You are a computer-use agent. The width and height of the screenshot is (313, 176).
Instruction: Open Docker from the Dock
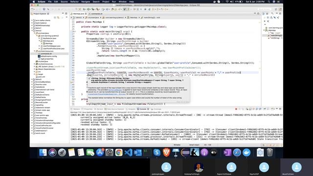(x=246, y=153)
